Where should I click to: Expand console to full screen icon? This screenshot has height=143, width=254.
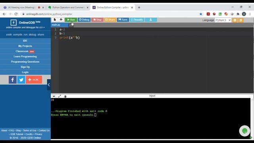(60, 96)
